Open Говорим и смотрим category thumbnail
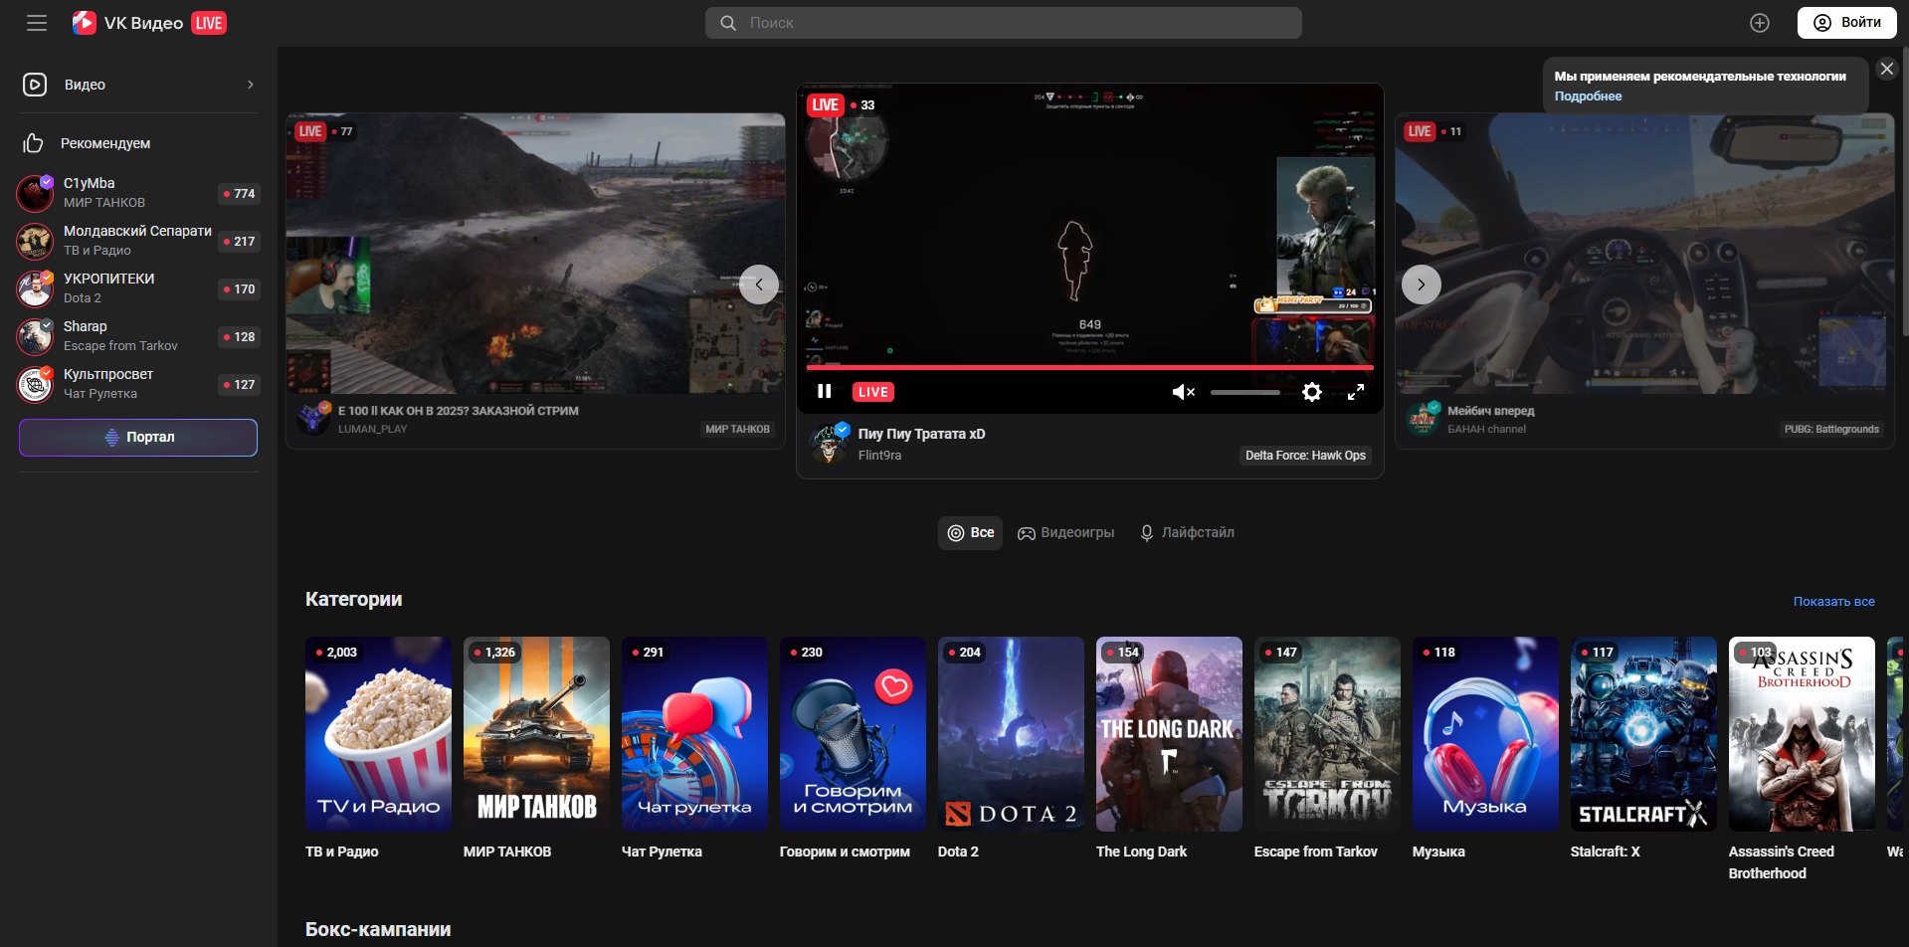Viewport: 1909px width, 947px height. point(853,734)
